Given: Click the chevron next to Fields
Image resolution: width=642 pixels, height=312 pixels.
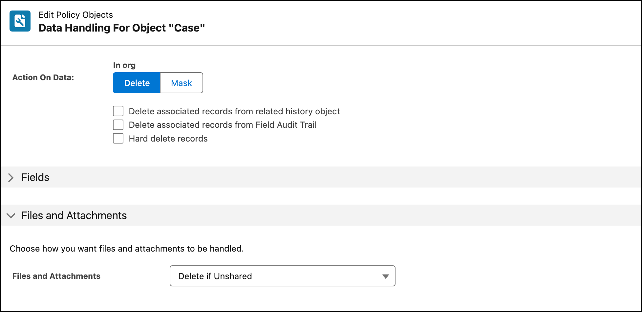Looking at the screenshot, I should [11, 177].
